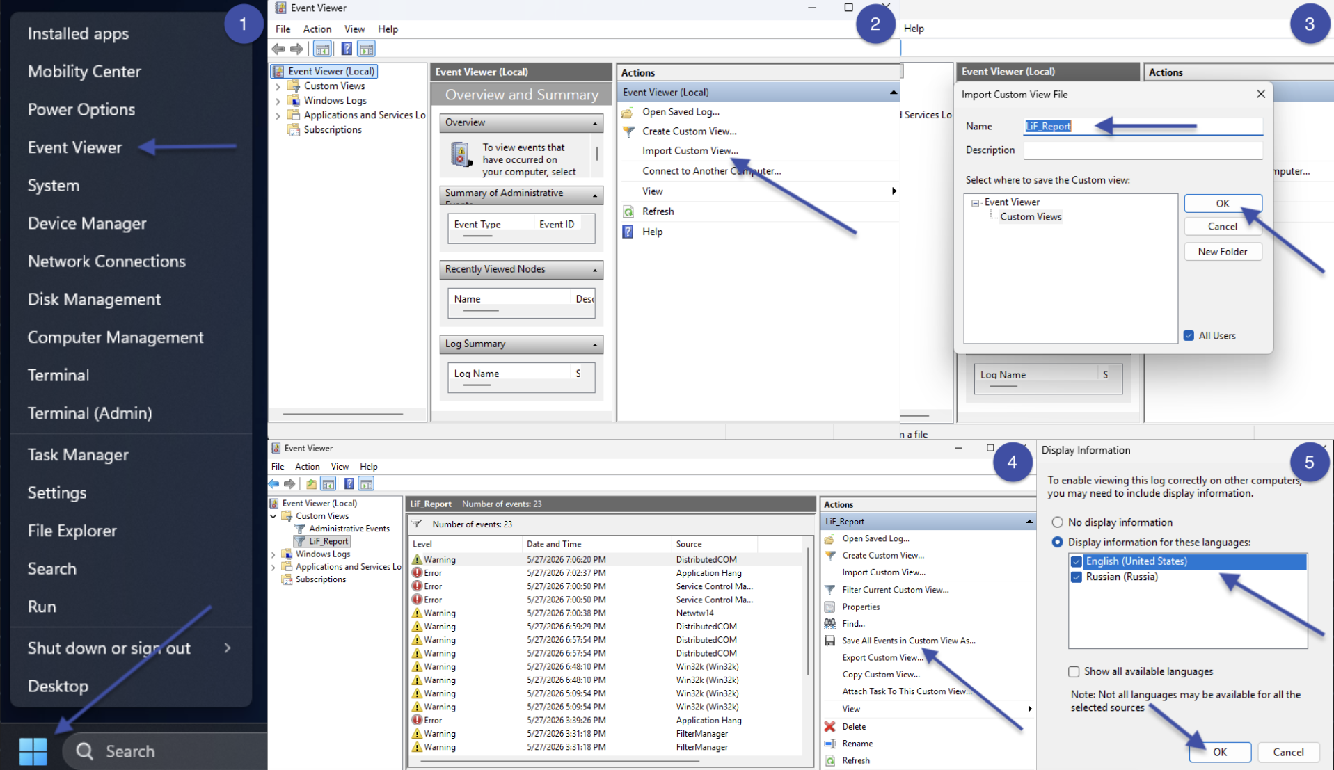The image size is (1334, 770).
Task: Click Help icon in bottom Event Viewer toolbar
Action: (349, 483)
